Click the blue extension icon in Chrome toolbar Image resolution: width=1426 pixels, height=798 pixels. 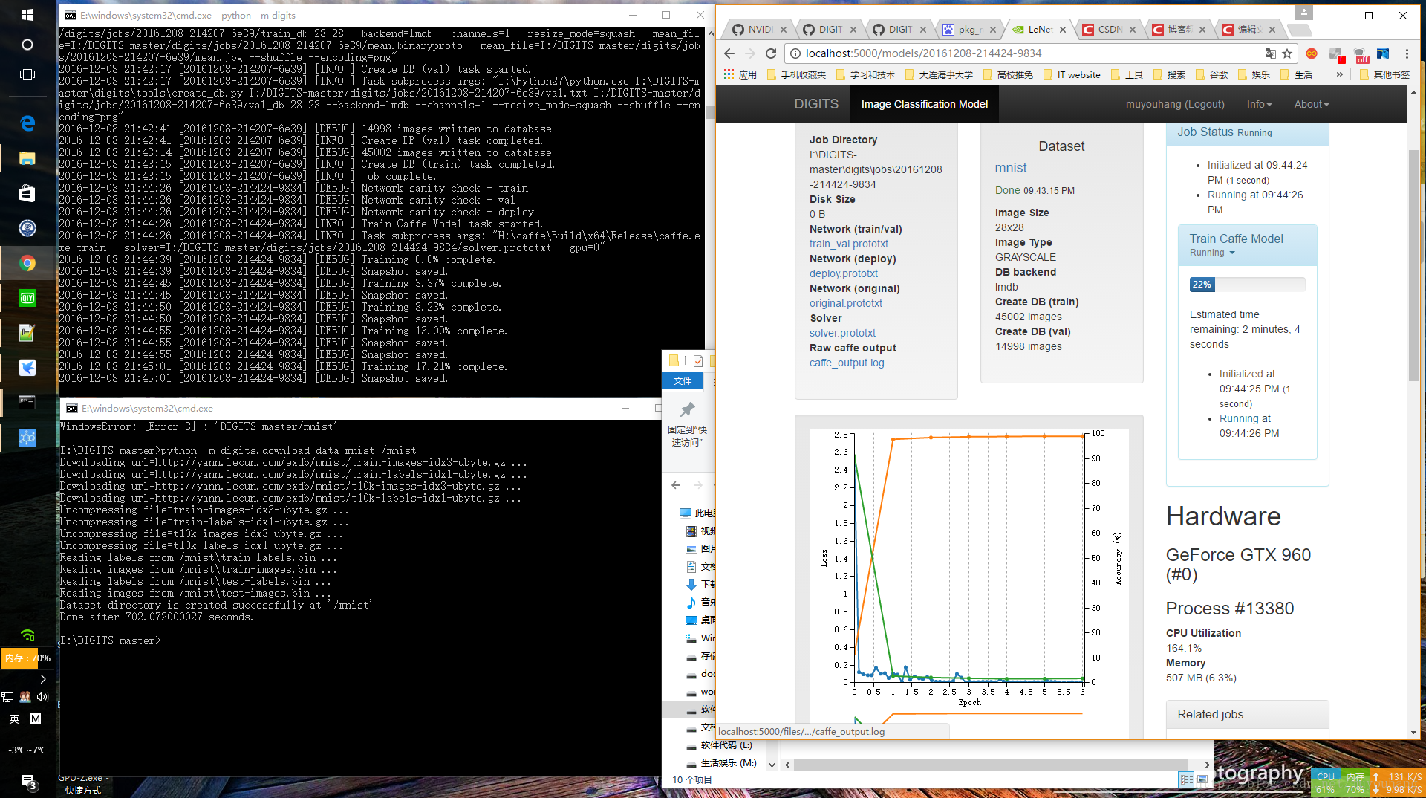click(x=1383, y=53)
